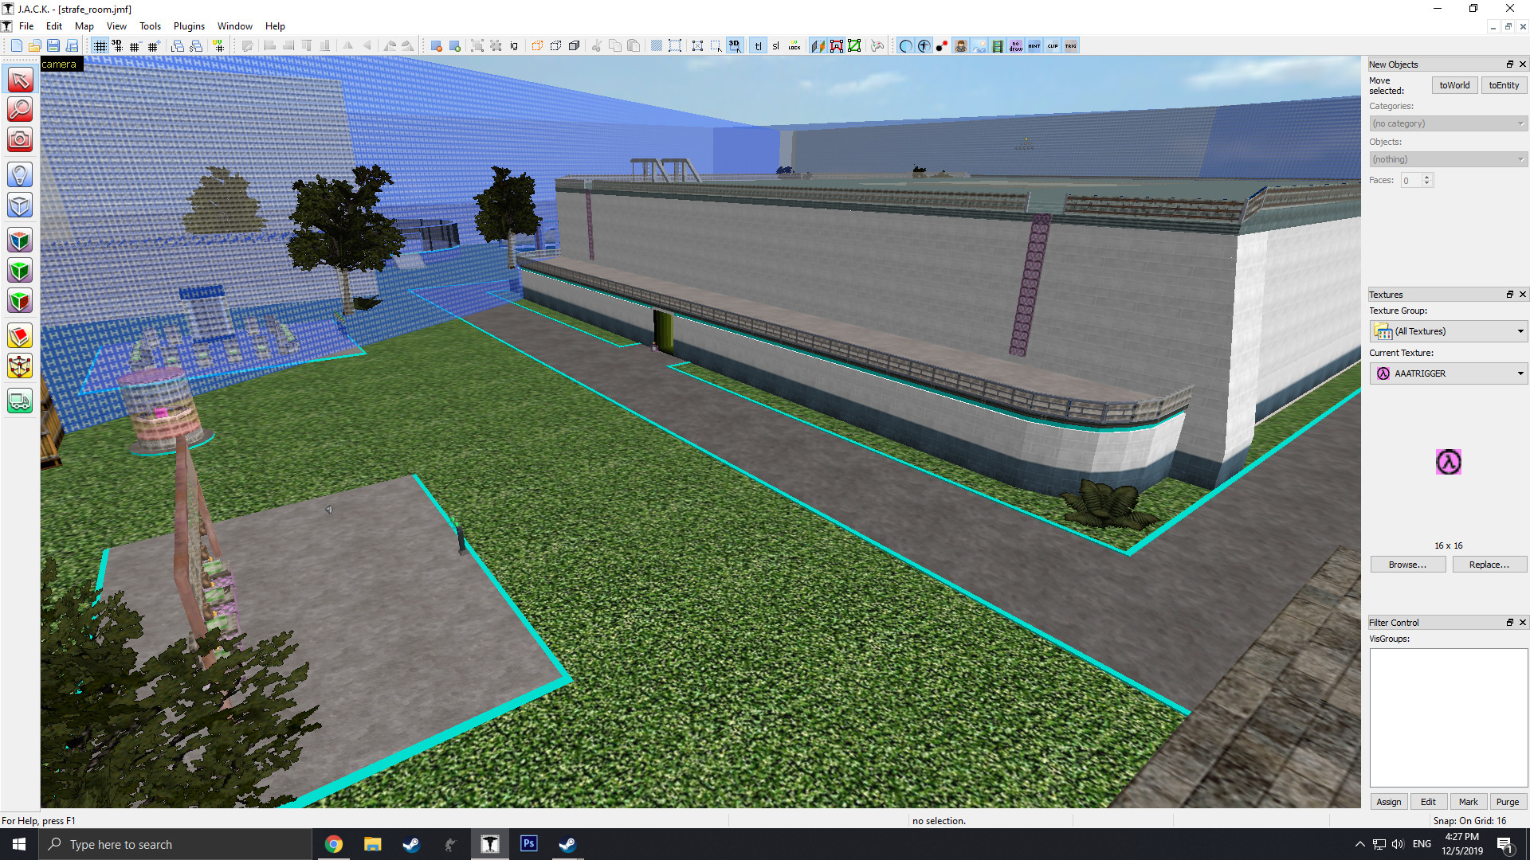The width and height of the screenshot is (1530, 860).
Task: Save the map with floppy icon
Action: [x=53, y=45]
